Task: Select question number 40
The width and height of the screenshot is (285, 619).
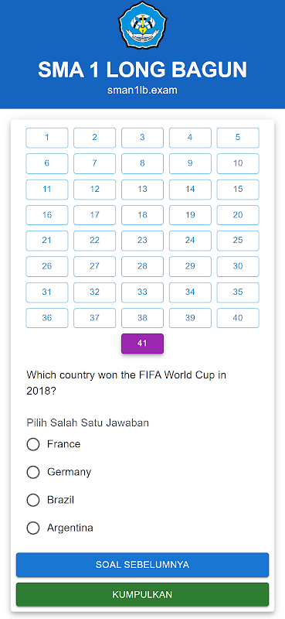Action: coord(238,318)
